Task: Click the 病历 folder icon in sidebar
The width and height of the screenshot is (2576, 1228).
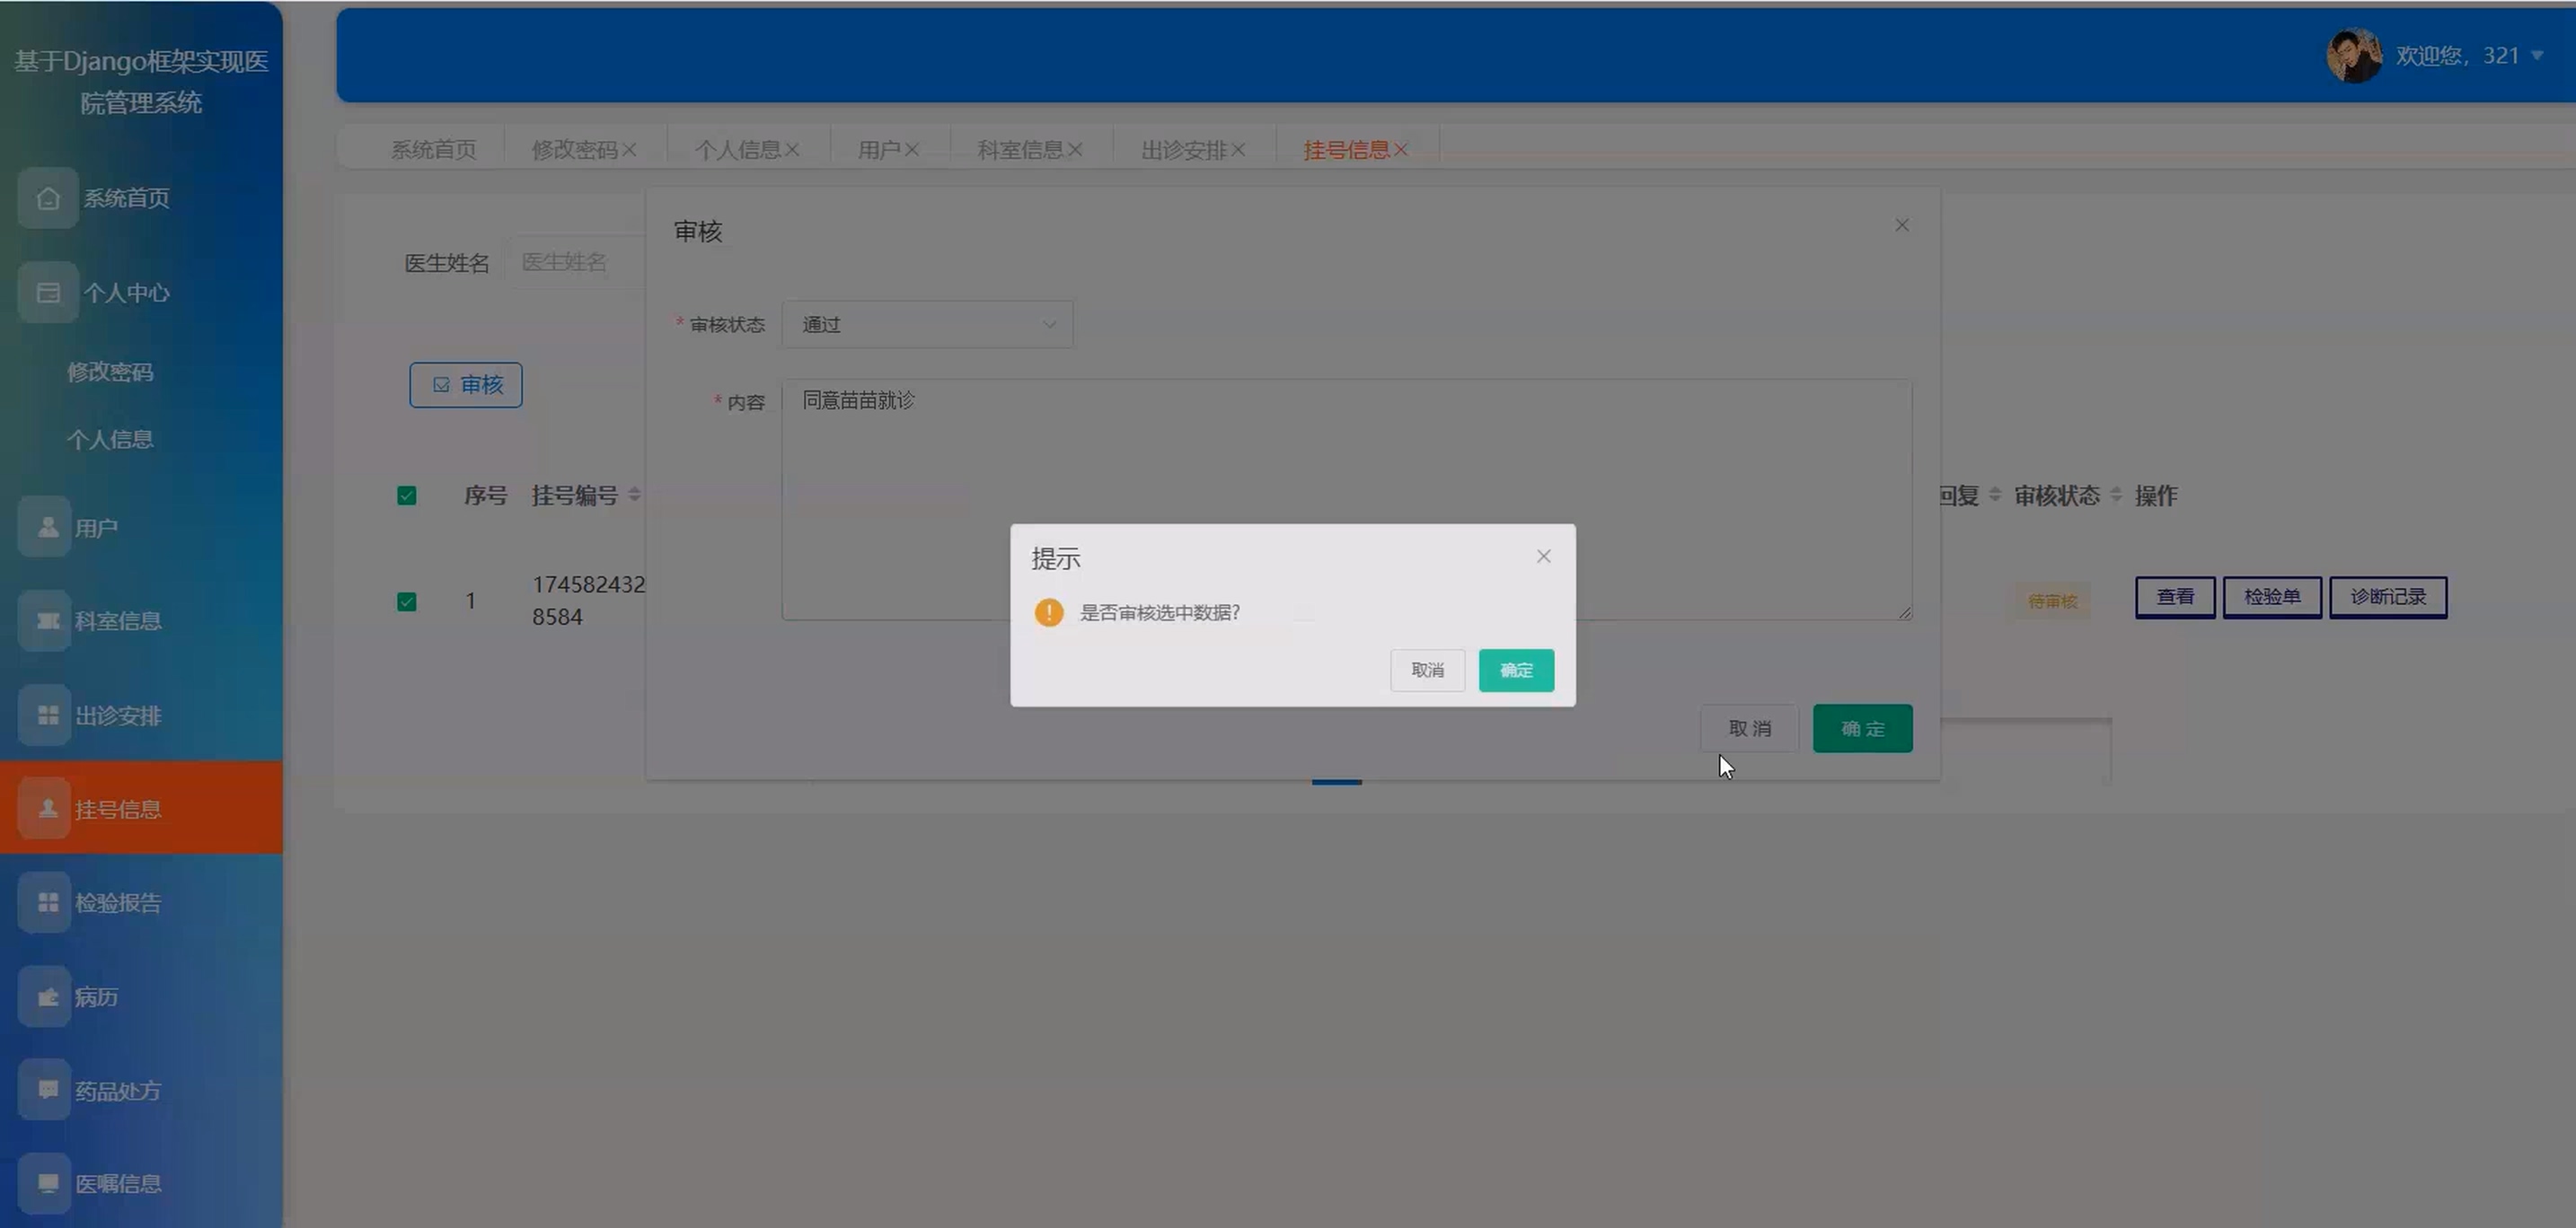Action: pos(47,996)
